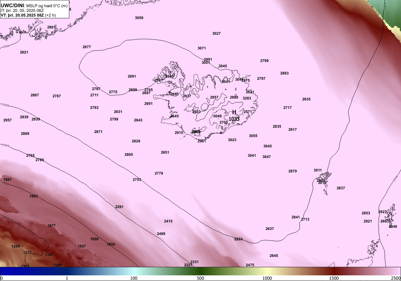The height and width of the screenshot is (281, 401).
Task: Click the 1016 isobar label
Action: 5,217
